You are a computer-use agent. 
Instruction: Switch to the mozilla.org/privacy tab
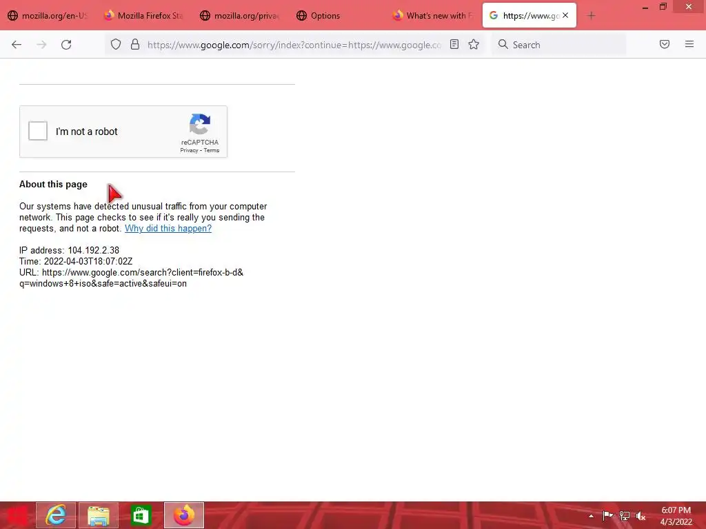point(240,16)
